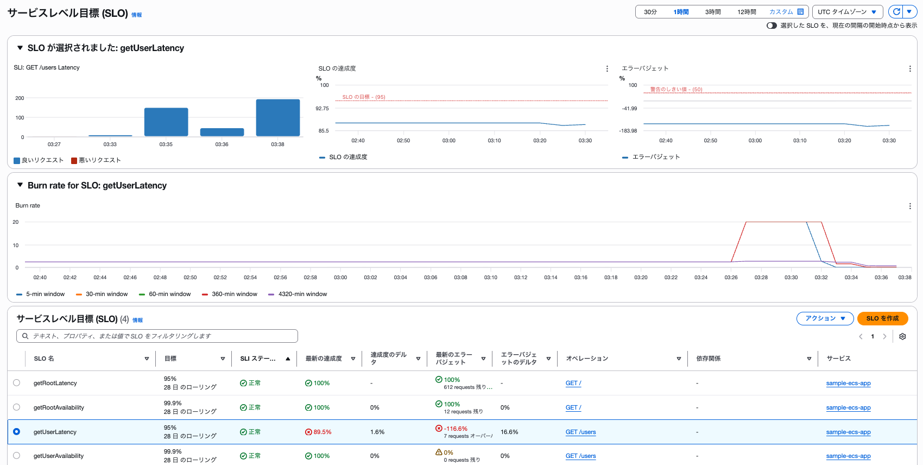Toggle the 選択した SLO interval display switch

coord(772,26)
